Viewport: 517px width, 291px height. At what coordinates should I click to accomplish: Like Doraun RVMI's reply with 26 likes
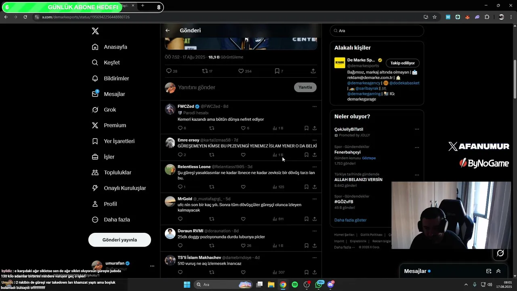(x=246, y=246)
